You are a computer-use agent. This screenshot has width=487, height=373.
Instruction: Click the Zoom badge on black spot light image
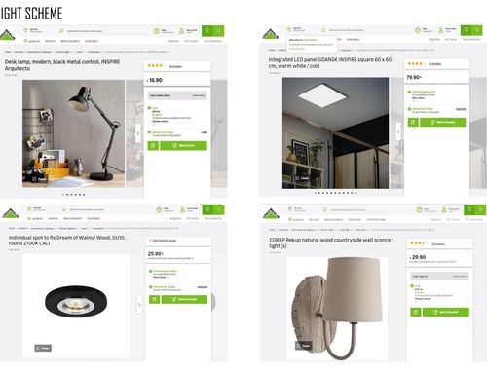tap(43, 348)
